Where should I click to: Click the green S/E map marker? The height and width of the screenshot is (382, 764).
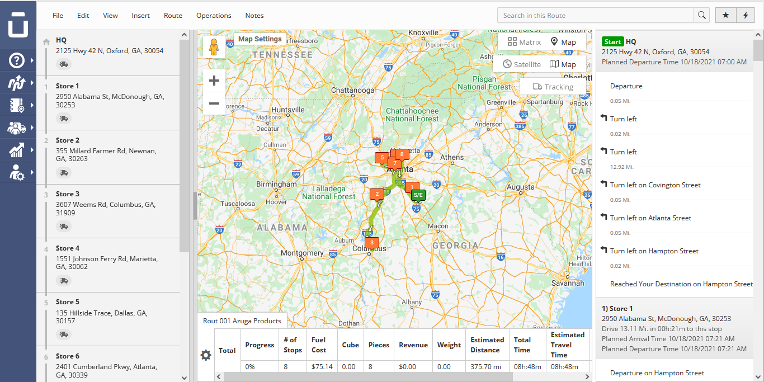click(418, 195)
